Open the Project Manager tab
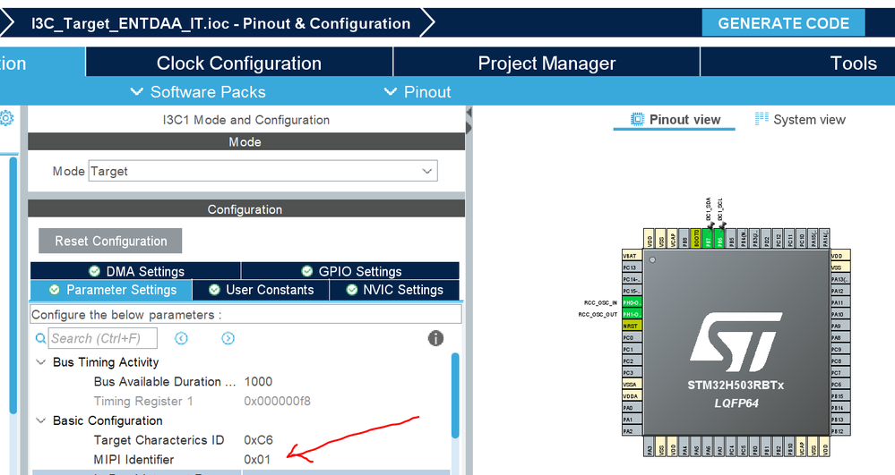Screen dimensions: 895x475 coord(546,63)
